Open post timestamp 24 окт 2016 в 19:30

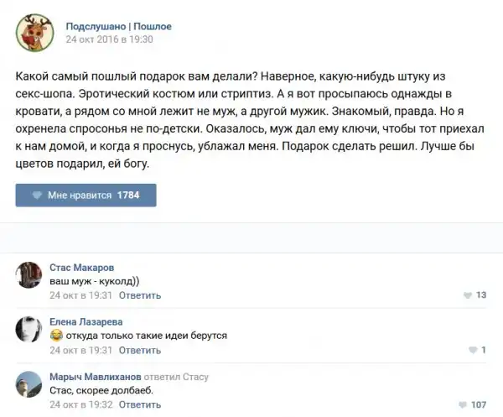[x=110, y=39]
